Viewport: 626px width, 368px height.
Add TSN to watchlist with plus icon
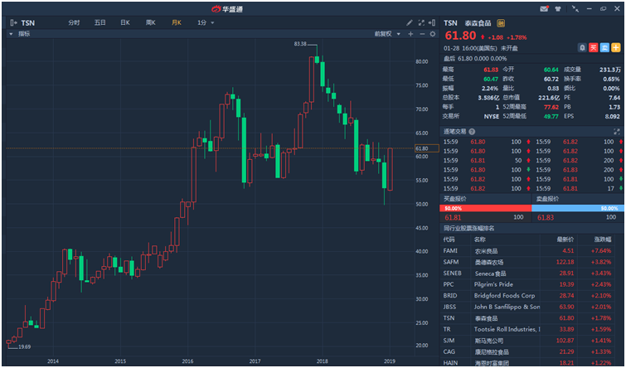(616, 48)
